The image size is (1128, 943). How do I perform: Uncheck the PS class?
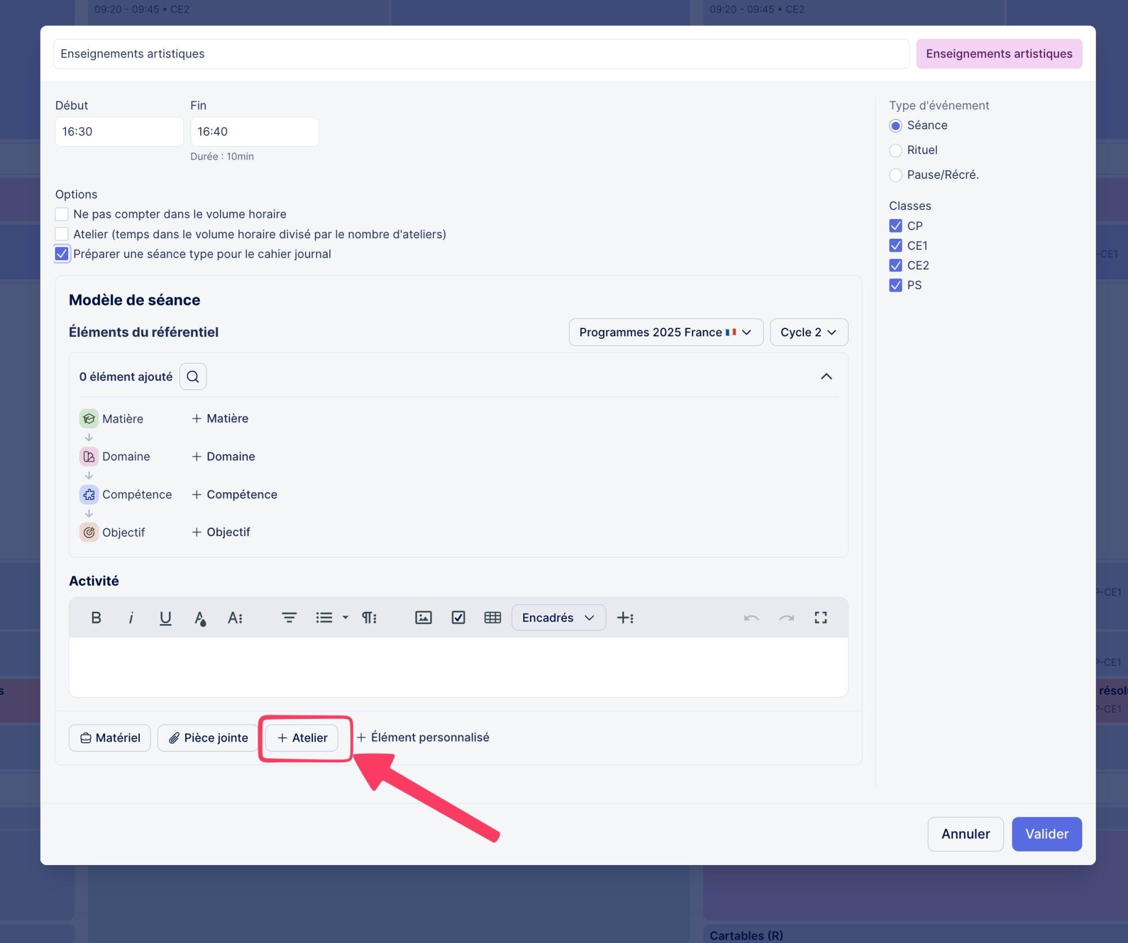coord(896,285)
